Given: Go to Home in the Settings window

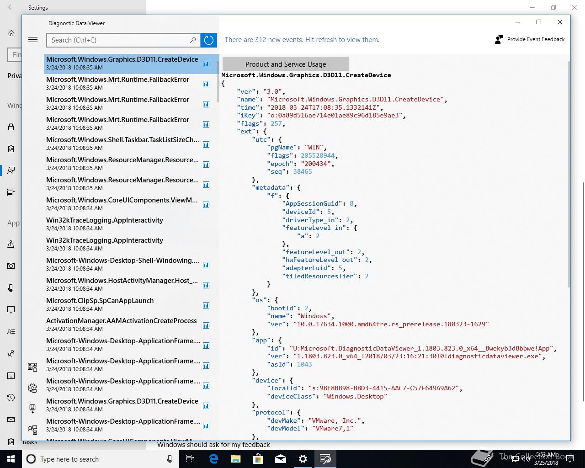Looking at the screenshot, I should 11,33.
